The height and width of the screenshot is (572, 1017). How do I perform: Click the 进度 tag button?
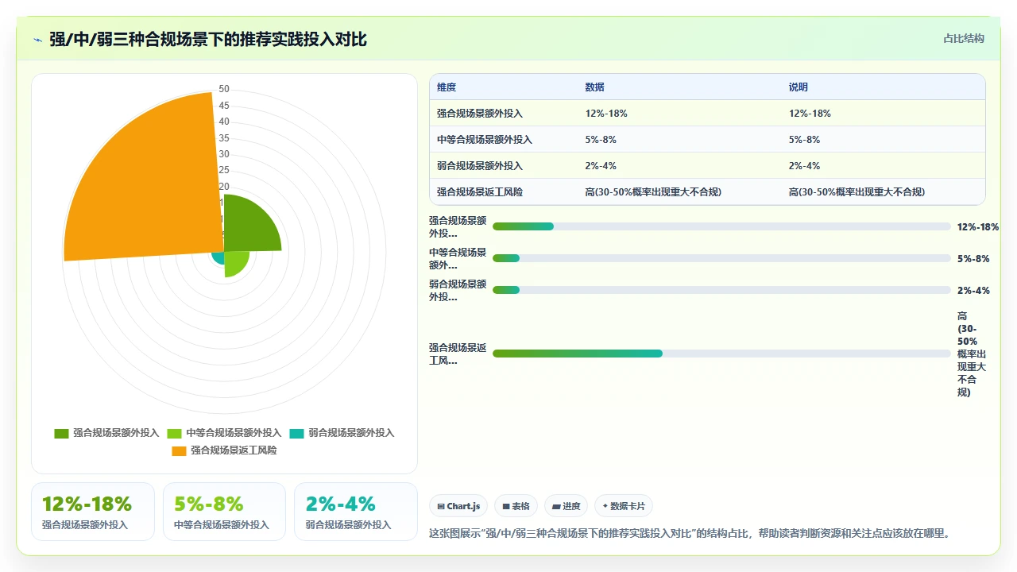567,506
